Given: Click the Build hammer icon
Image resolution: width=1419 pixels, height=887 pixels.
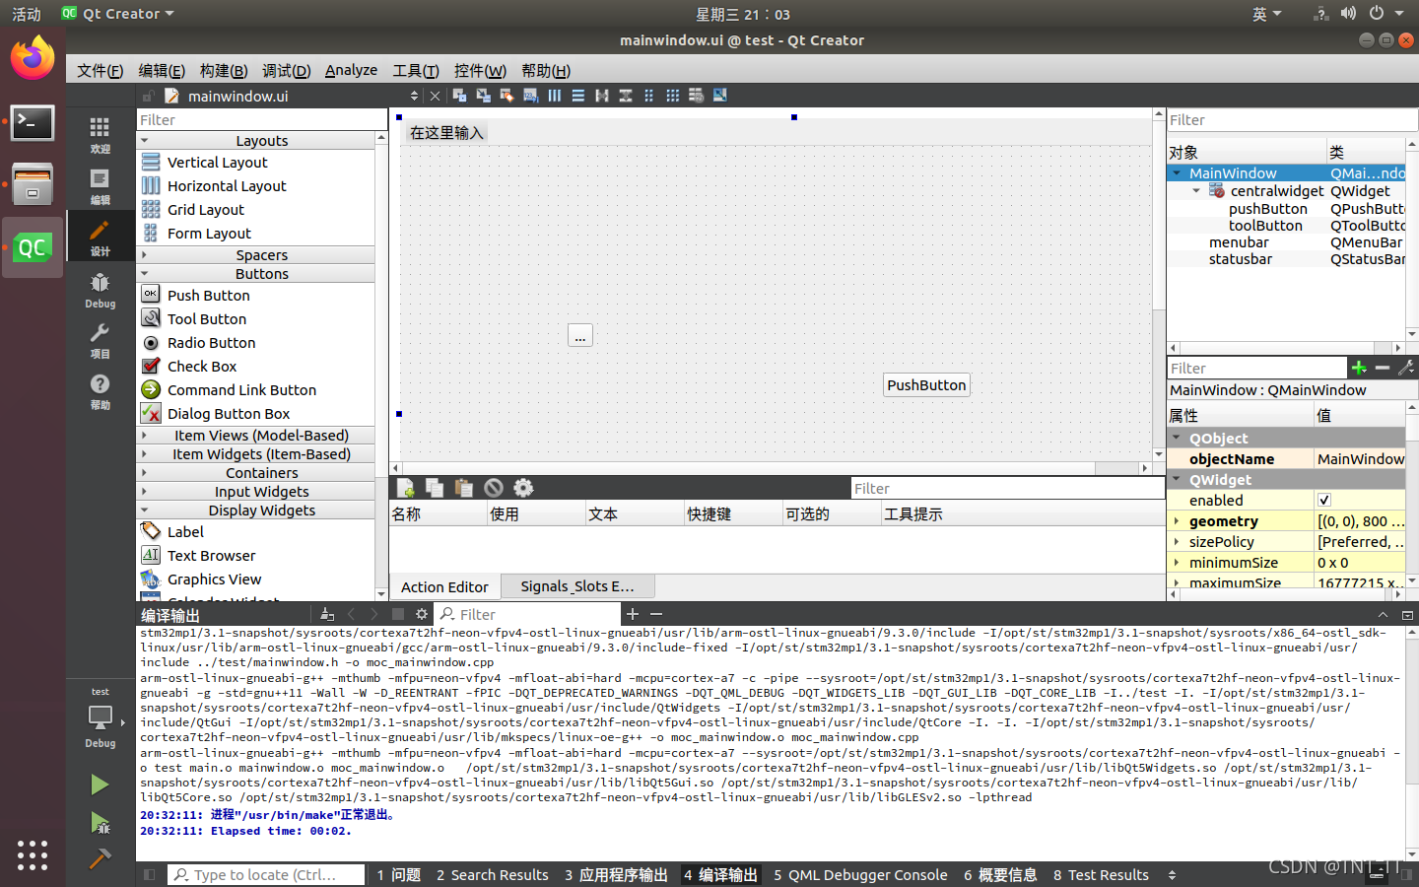Looking at the screenshot, I should (100, 858).
